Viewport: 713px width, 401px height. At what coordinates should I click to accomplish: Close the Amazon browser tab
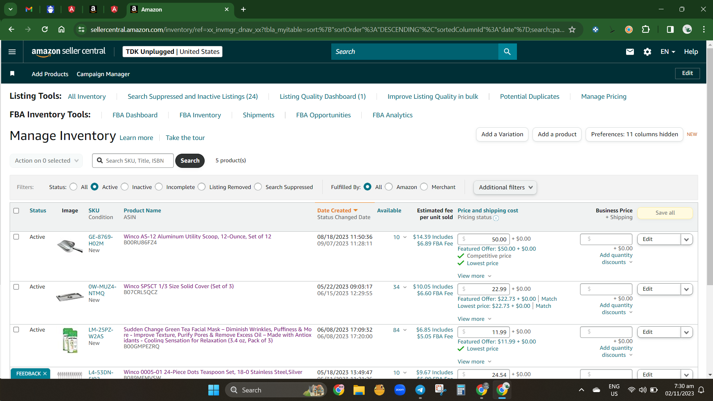[x=227, y=9]
